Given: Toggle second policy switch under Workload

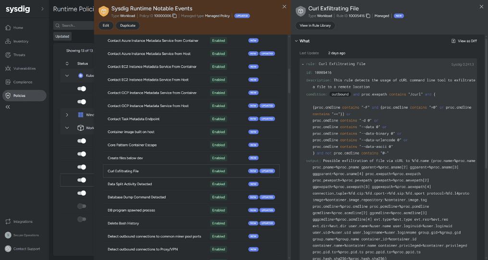Looking at the screenshot, I should 82,154.
